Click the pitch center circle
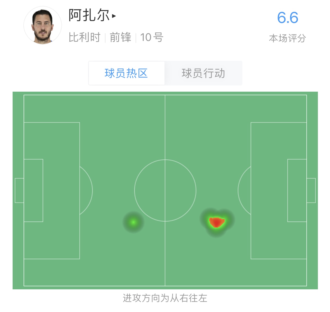Image resolution: width=330 pixels, height=312 pixels. 165,190
